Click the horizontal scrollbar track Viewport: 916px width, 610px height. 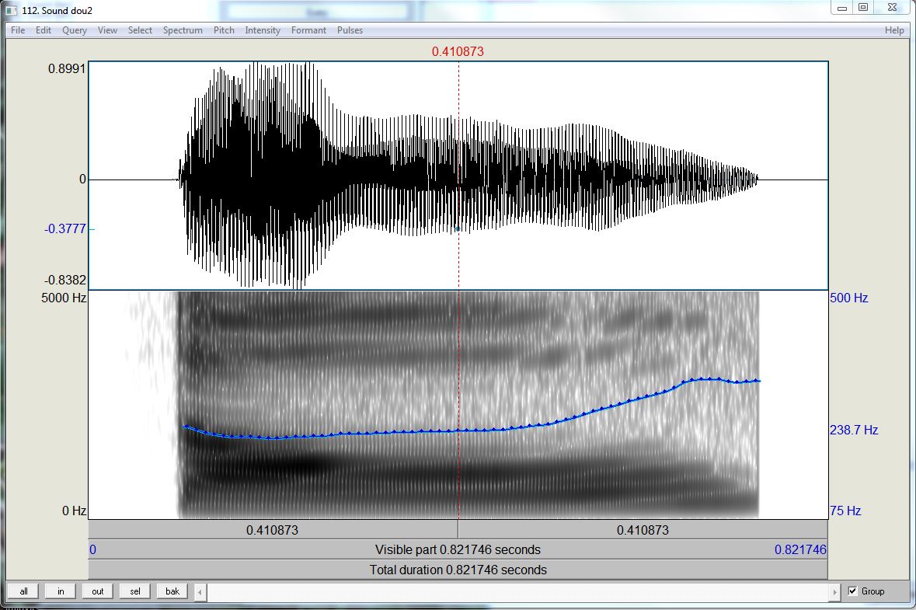pyautogui.click(x=517, y=592)
